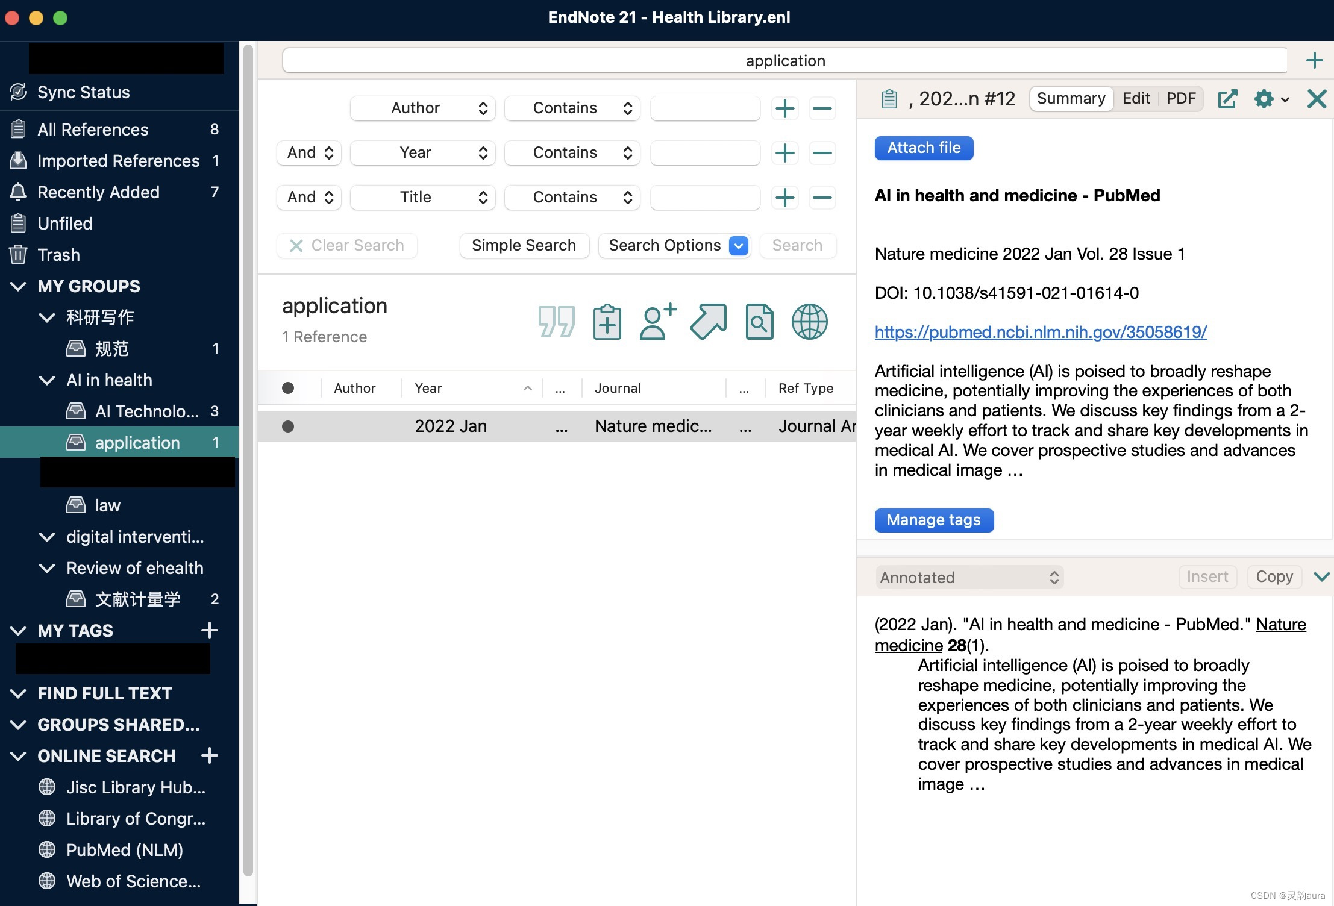Select PubMed (NLM) online search
Screen dimensions: 1334x906
124,850
